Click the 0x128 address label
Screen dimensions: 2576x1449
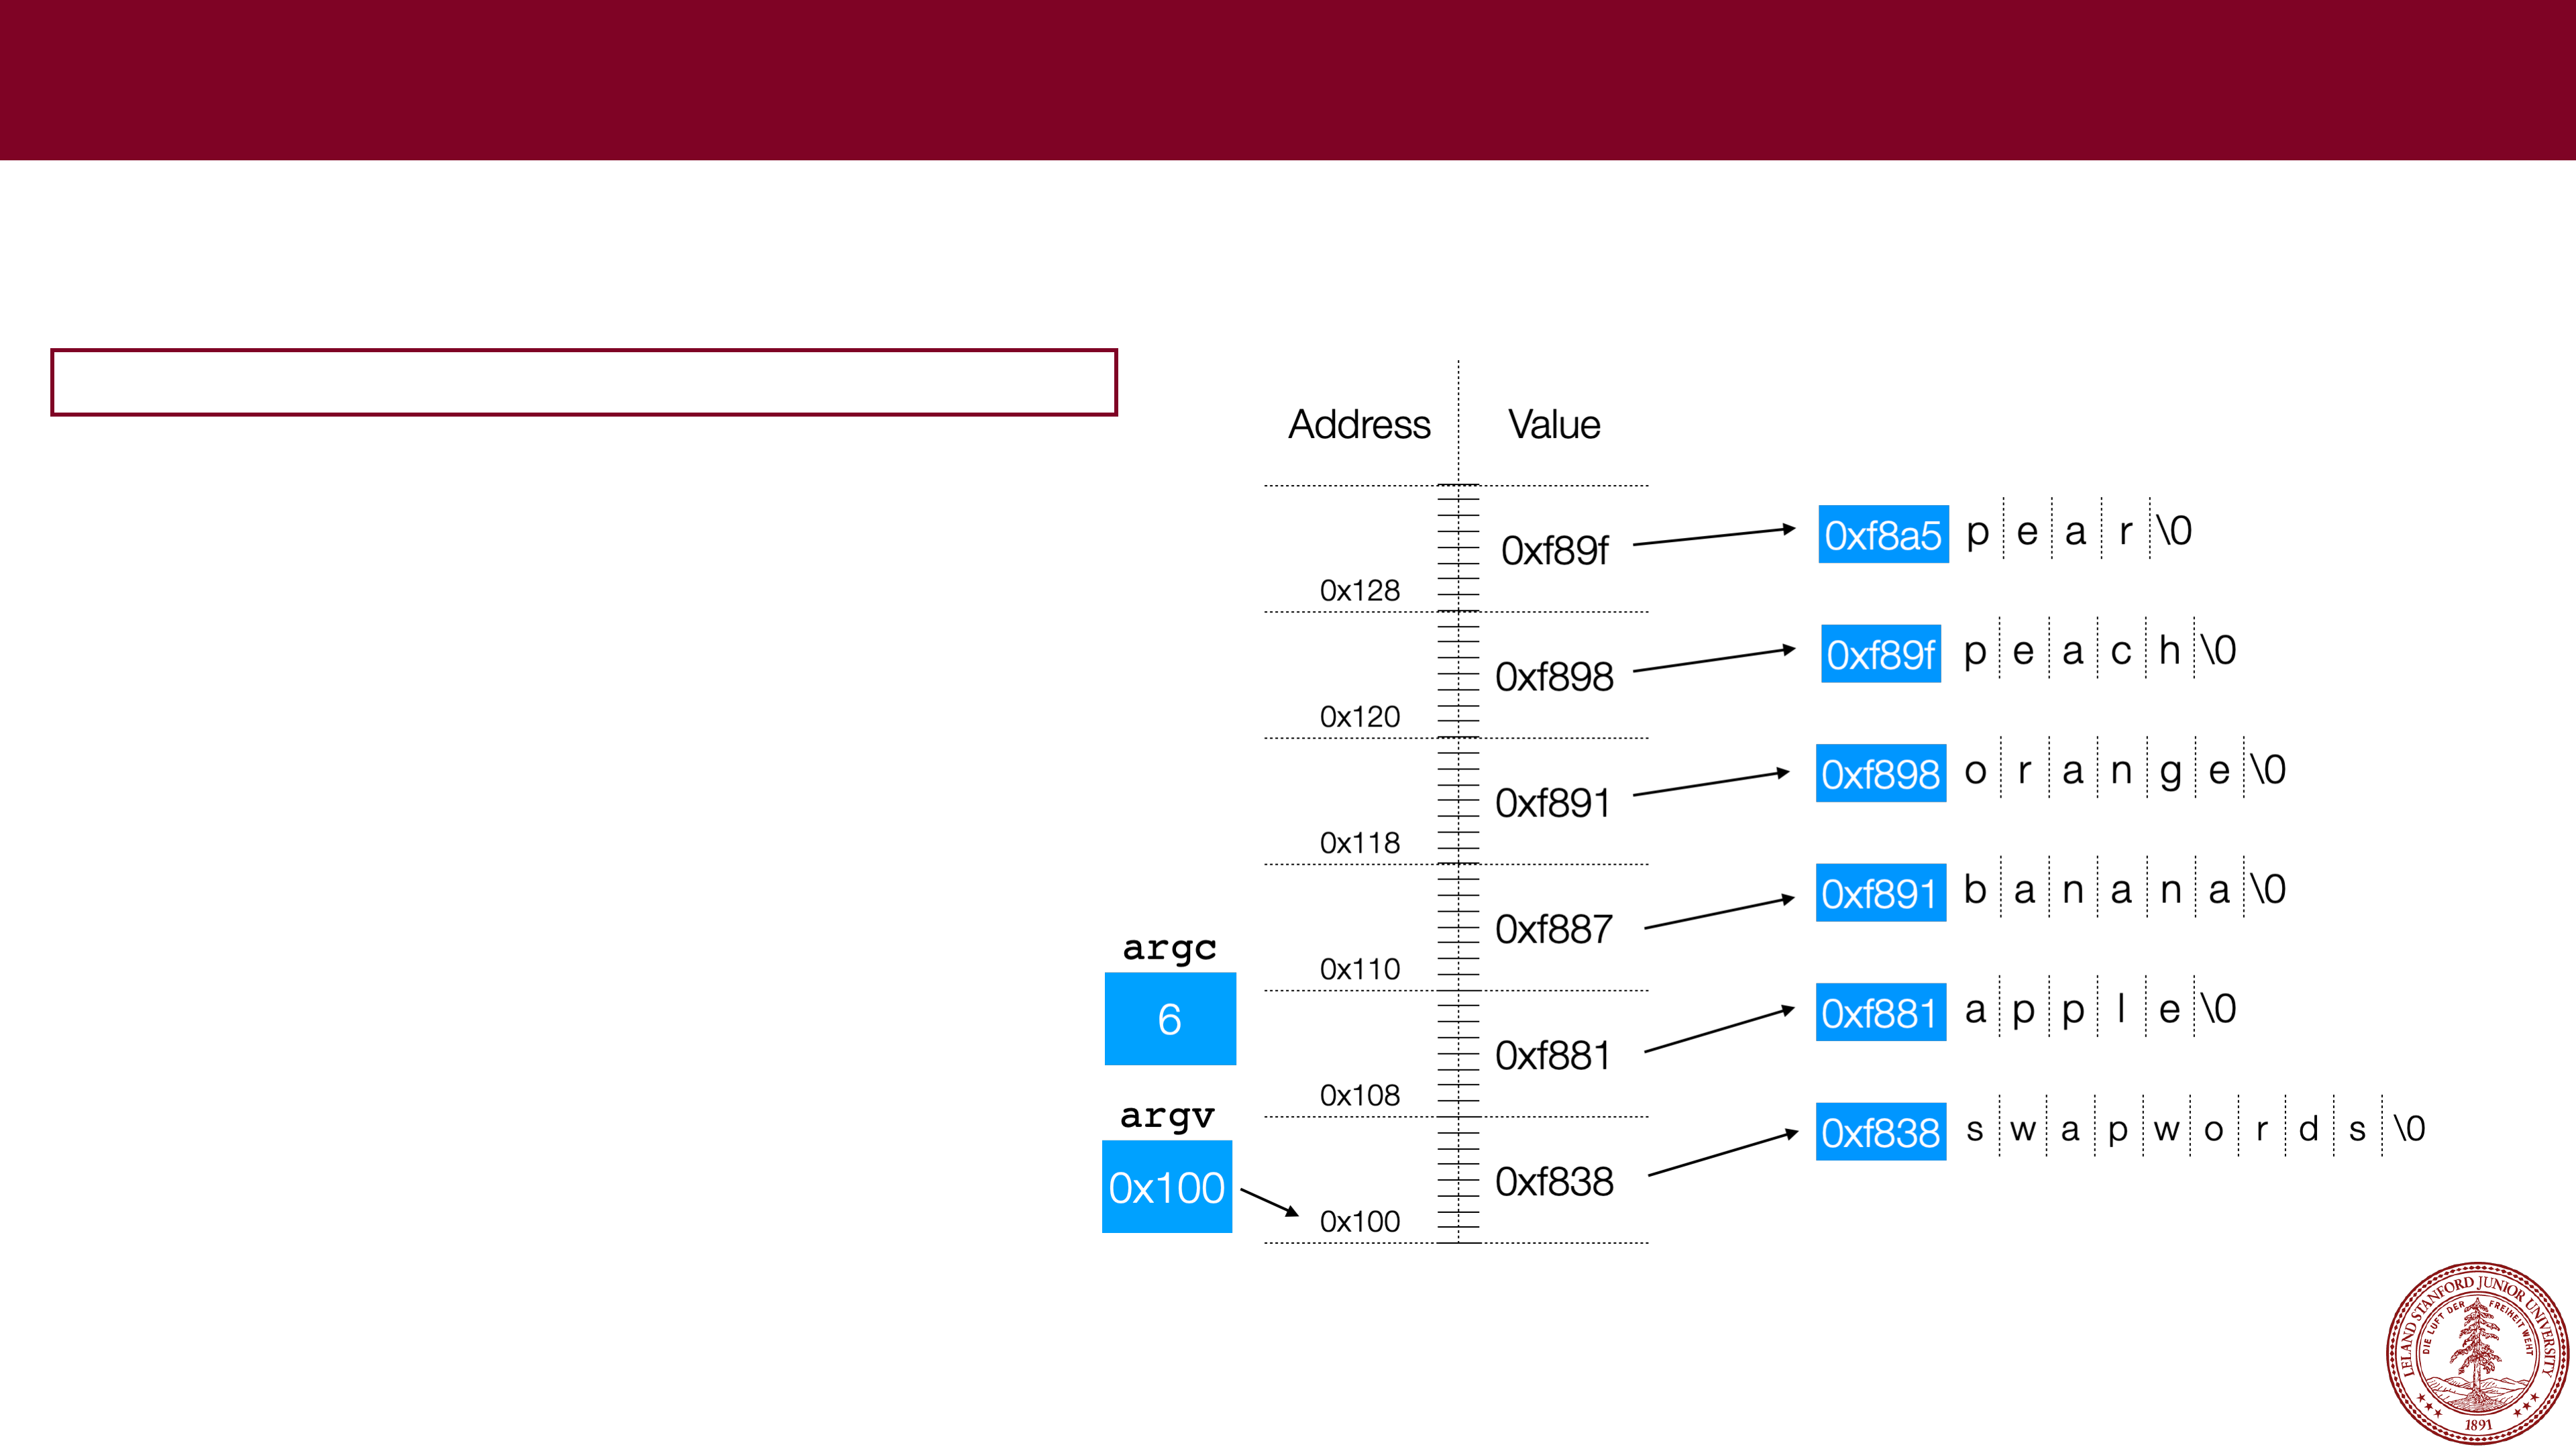[1359, 590]
